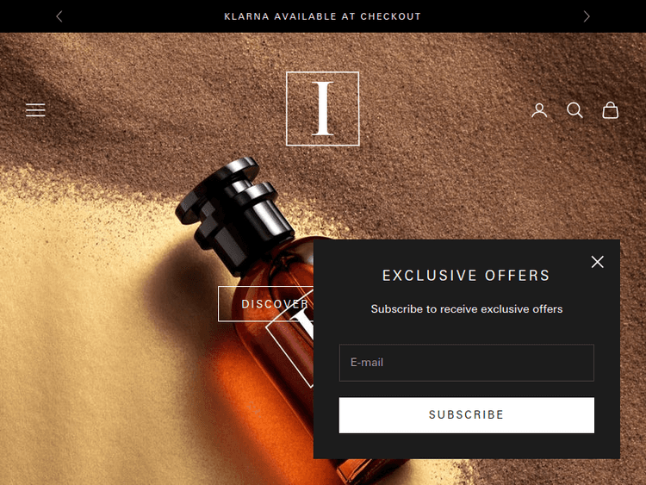Open the shopping bag cart

610,110
